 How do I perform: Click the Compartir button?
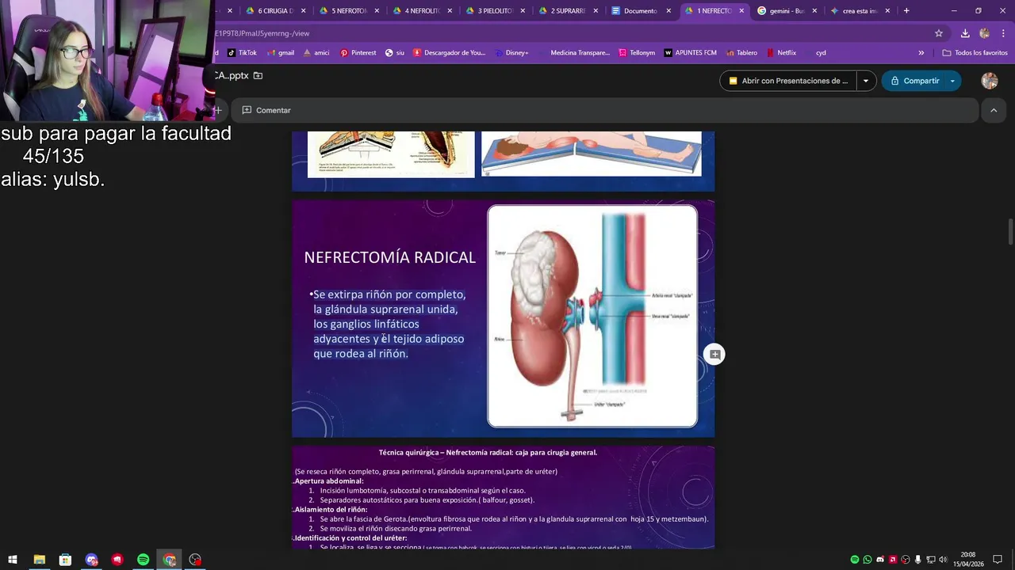pyautogui.click(x=913, y=81)
